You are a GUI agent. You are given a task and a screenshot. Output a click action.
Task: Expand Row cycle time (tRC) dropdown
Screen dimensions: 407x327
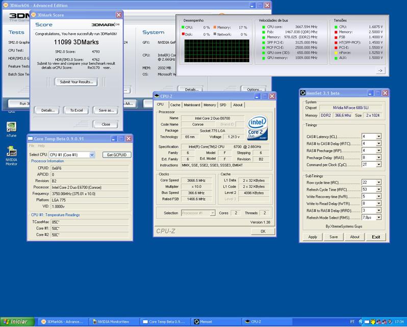click(379, 183)
